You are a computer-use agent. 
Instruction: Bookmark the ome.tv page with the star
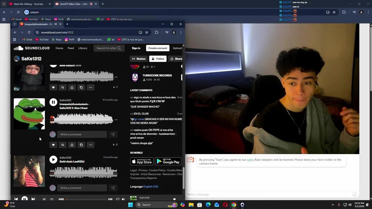(334, 12)
